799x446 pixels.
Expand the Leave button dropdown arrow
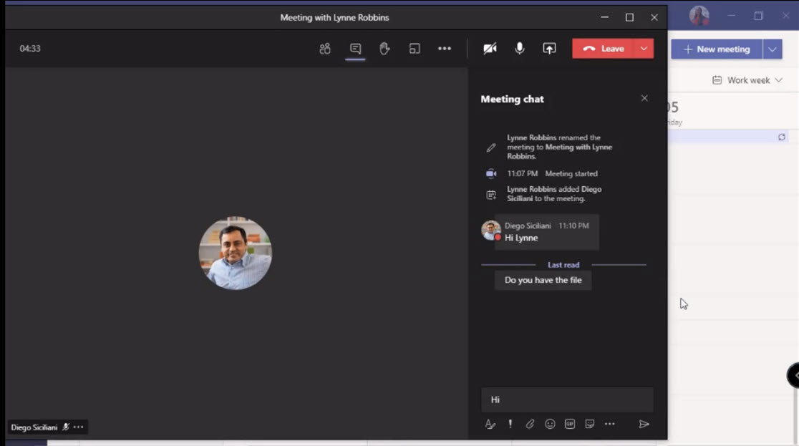point(644,49)
